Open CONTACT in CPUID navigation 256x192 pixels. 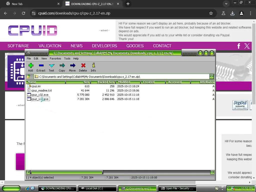point(162,46)
